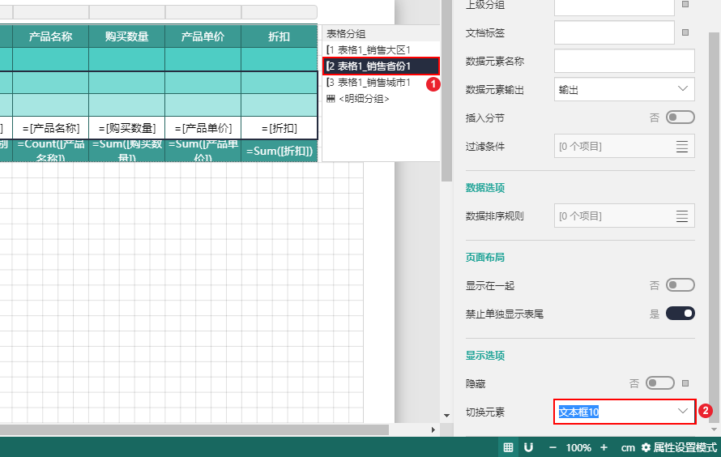Click the zoom out minus icon
This screenshot has height=457, width=721.
pyautogui.click(x=552, y=447)
